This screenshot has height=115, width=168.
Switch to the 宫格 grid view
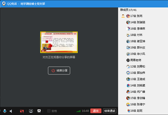[x=52, y=111]
